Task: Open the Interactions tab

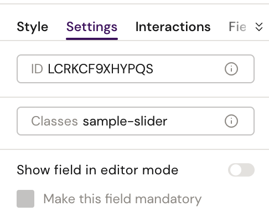Action: pos(173,27)
